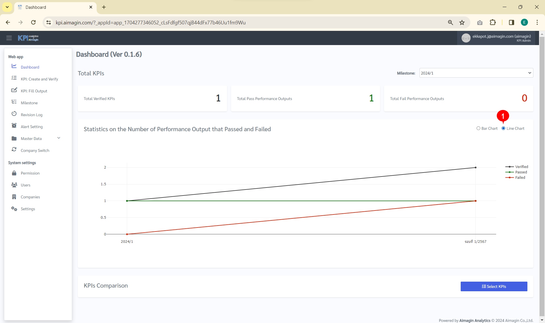The height and width of the screenshot is (323, 545).
Task: Click the page vertical scrollbar
Action: coord(542,177)
